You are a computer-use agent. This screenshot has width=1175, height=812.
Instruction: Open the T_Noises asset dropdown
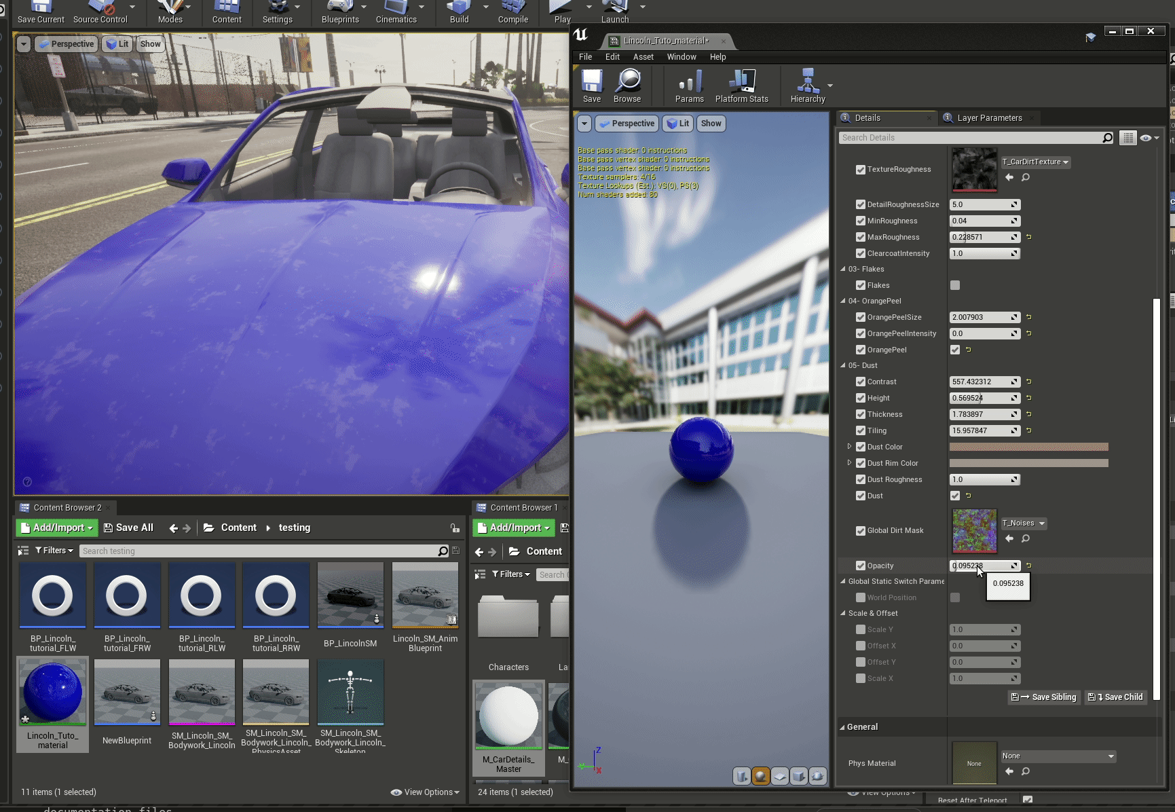(1024, 523)
